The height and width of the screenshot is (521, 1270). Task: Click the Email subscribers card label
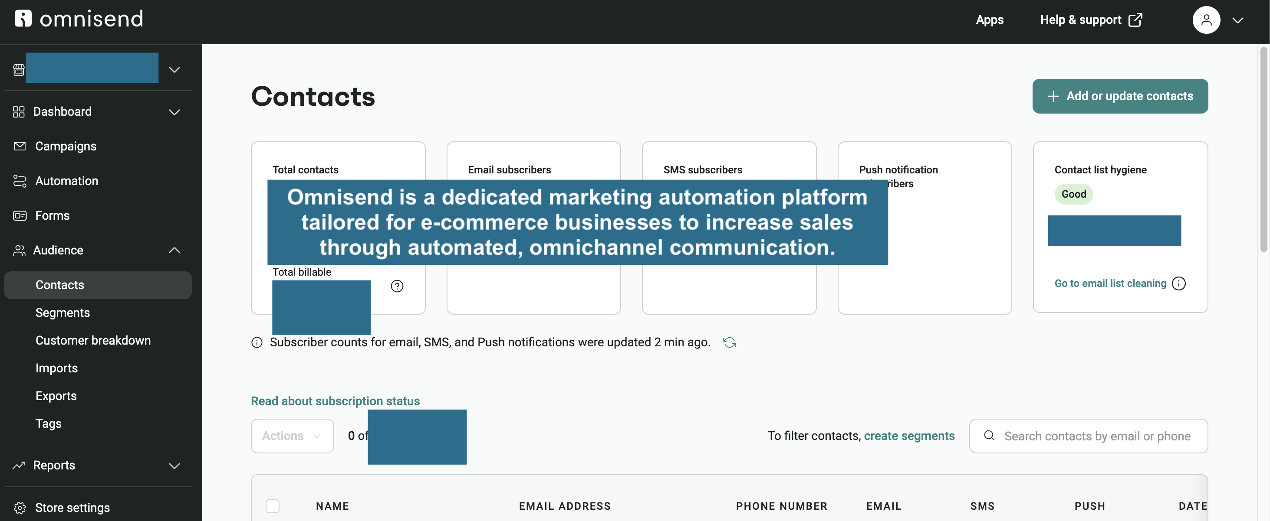click(509, 170)
